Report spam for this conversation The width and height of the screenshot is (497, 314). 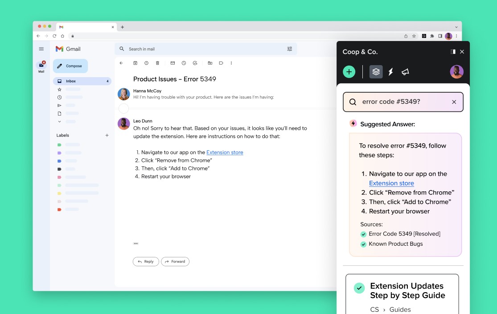coord(147,63)
